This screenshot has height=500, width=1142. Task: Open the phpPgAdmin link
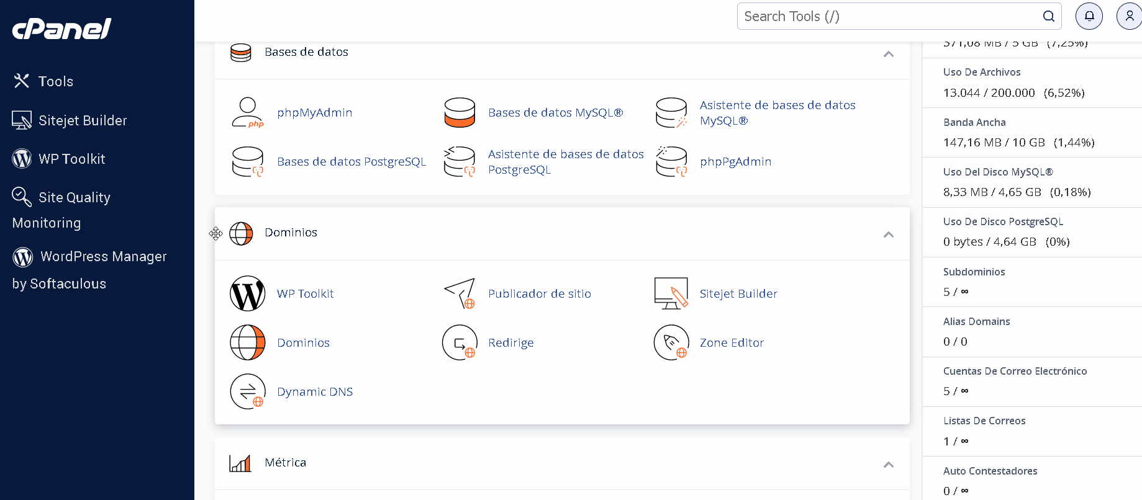[x=736, y=161]
